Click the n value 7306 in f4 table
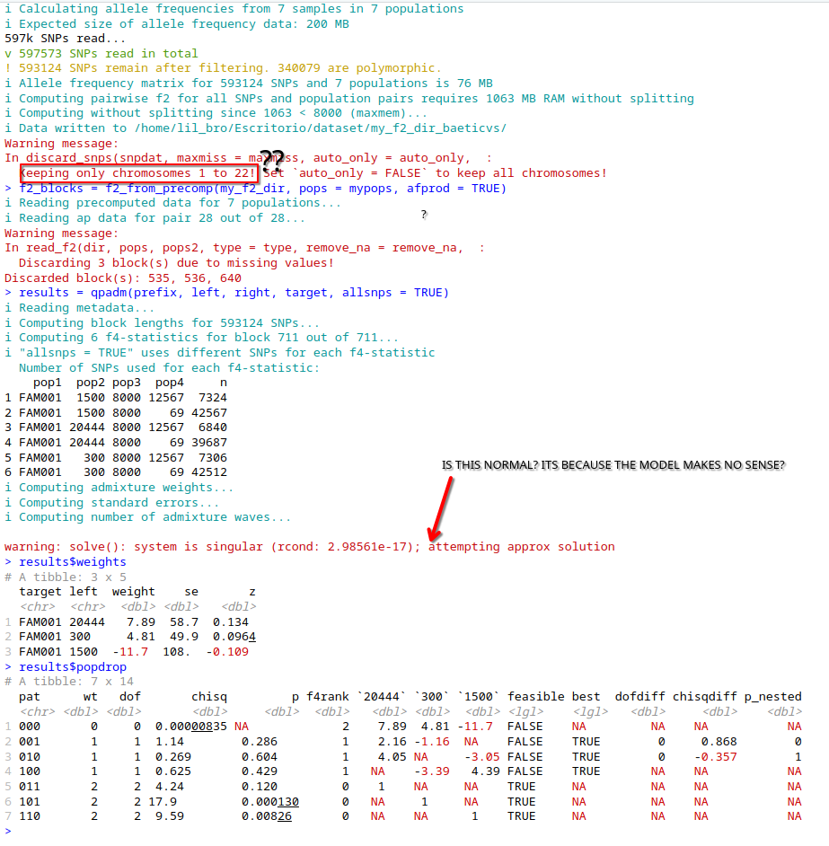 point(213,457)
